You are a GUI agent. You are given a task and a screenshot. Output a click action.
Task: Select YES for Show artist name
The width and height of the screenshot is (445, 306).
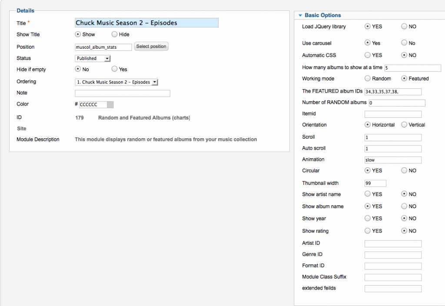click(368, 194)
